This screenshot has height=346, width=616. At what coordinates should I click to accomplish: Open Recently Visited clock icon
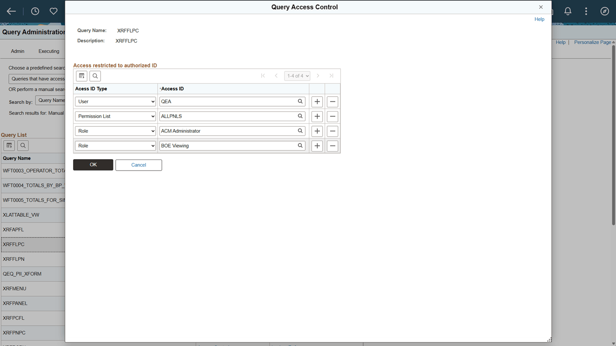coord(35,11)
